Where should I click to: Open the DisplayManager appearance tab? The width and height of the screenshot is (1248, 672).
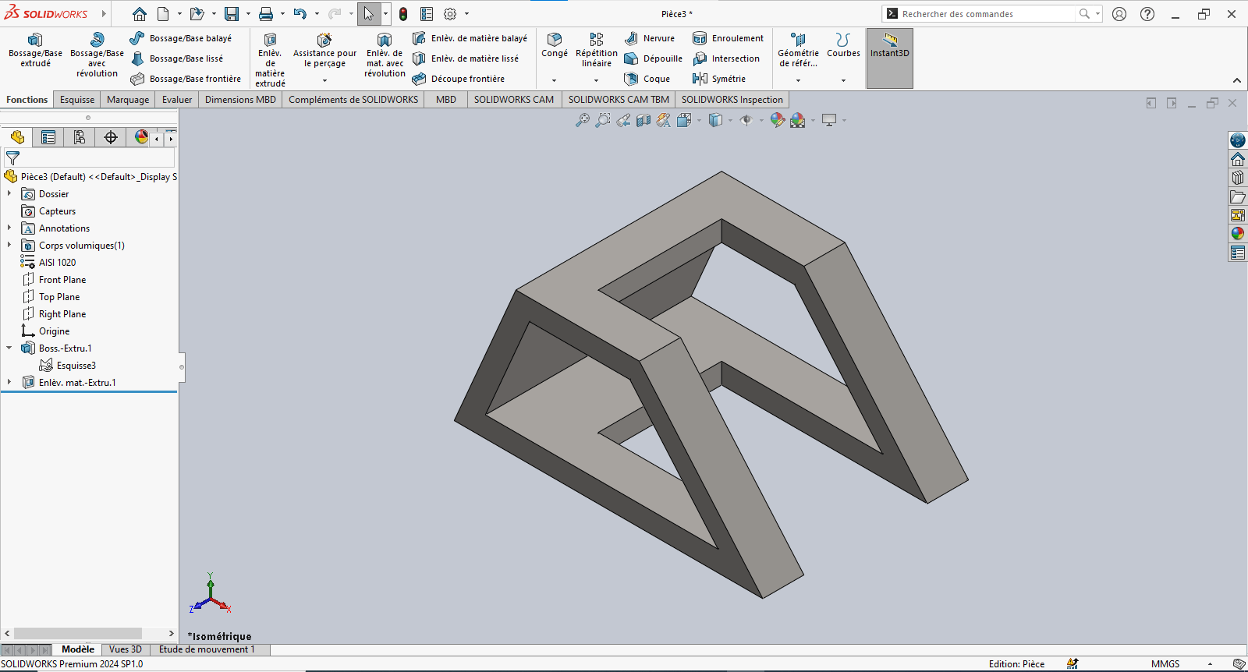tap(141, 138)
